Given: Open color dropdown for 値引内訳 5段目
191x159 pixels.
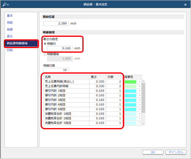Looking at the screenshot, I should [x=140, y=109].
